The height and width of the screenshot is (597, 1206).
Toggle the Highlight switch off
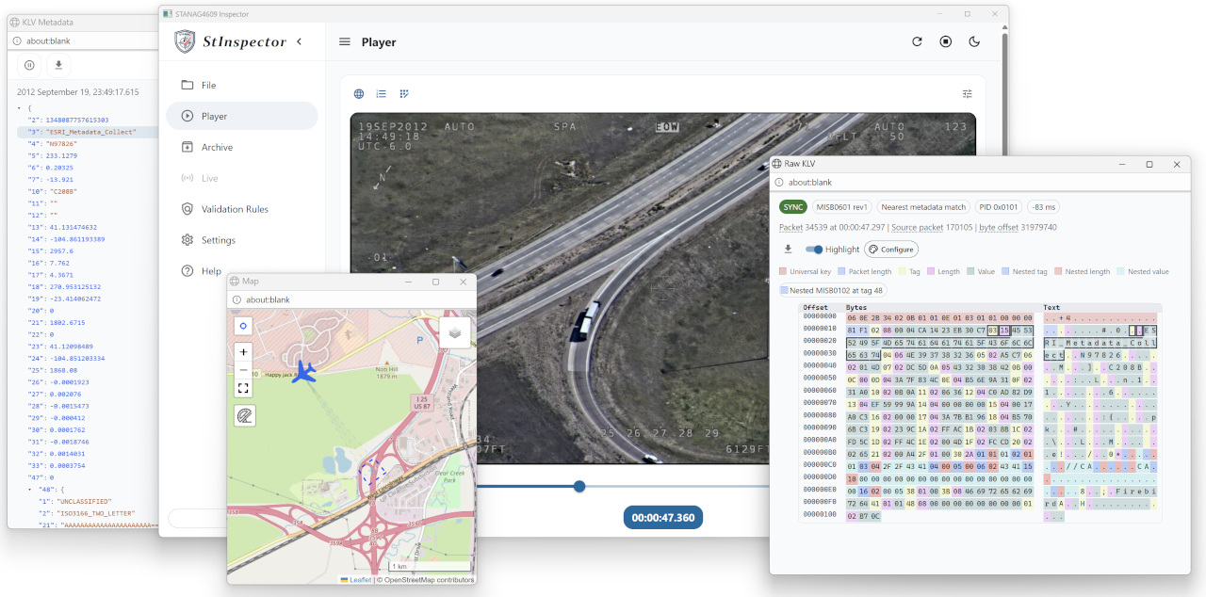pos(814,250)
